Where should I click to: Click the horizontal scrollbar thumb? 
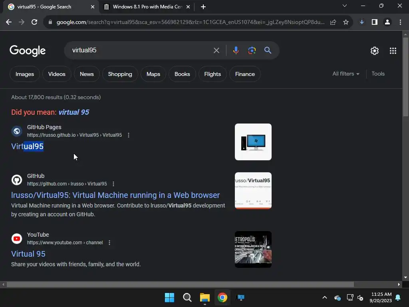(x=180, y=284)
